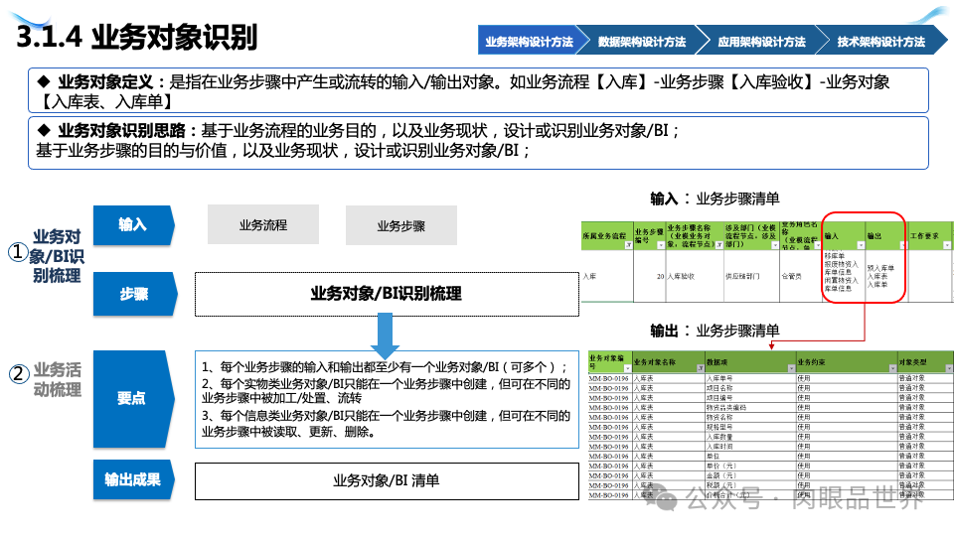Open the 所属业务流程 column filter dropdown
This screenshot has width=954, height=536.
628,245
